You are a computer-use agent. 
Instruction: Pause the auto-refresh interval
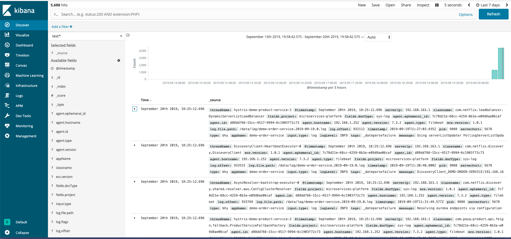436,5
